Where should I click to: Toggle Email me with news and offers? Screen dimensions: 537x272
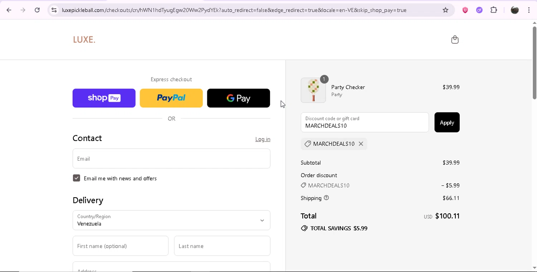point(77,178)
